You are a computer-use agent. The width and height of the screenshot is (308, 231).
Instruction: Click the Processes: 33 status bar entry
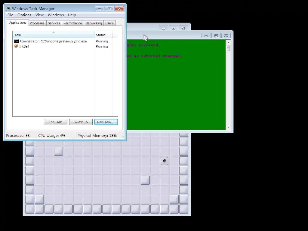pos(18,136)
